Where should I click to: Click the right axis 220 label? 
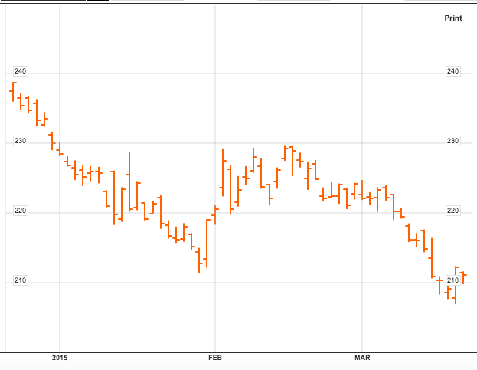(x=452, y=211)
